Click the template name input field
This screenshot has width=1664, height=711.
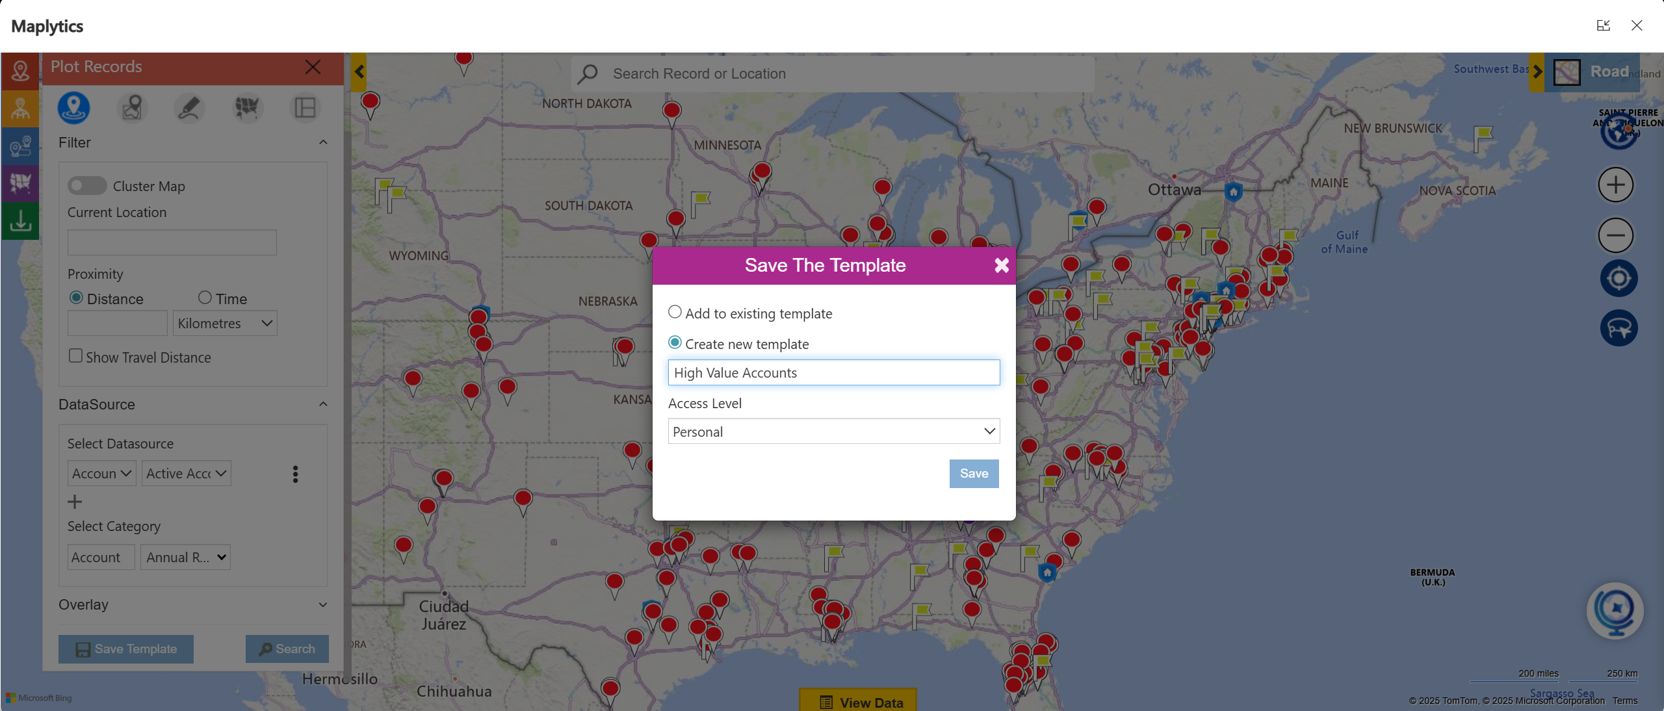[x=834, y=372]
